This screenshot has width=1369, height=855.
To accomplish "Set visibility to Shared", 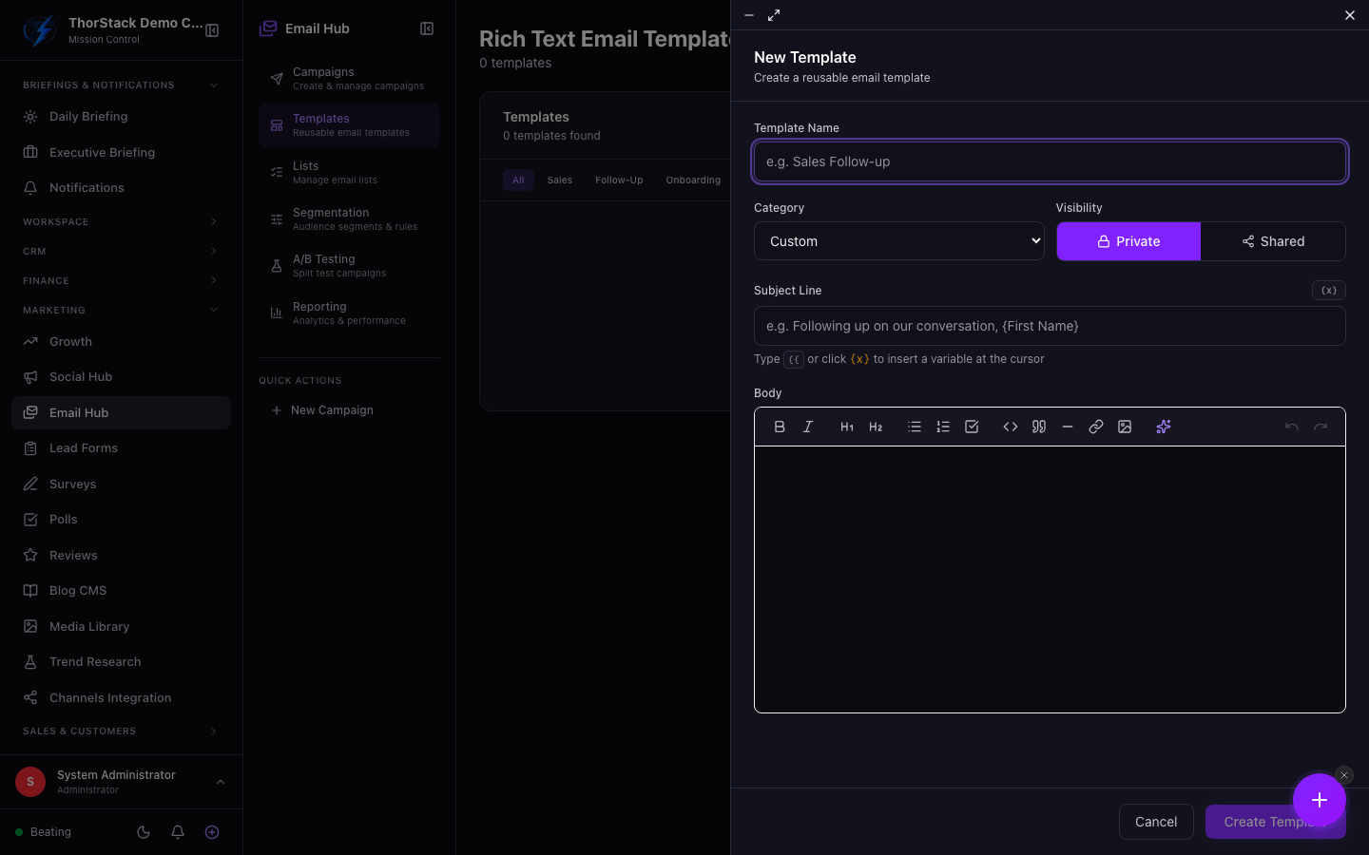I will 1273,241.
